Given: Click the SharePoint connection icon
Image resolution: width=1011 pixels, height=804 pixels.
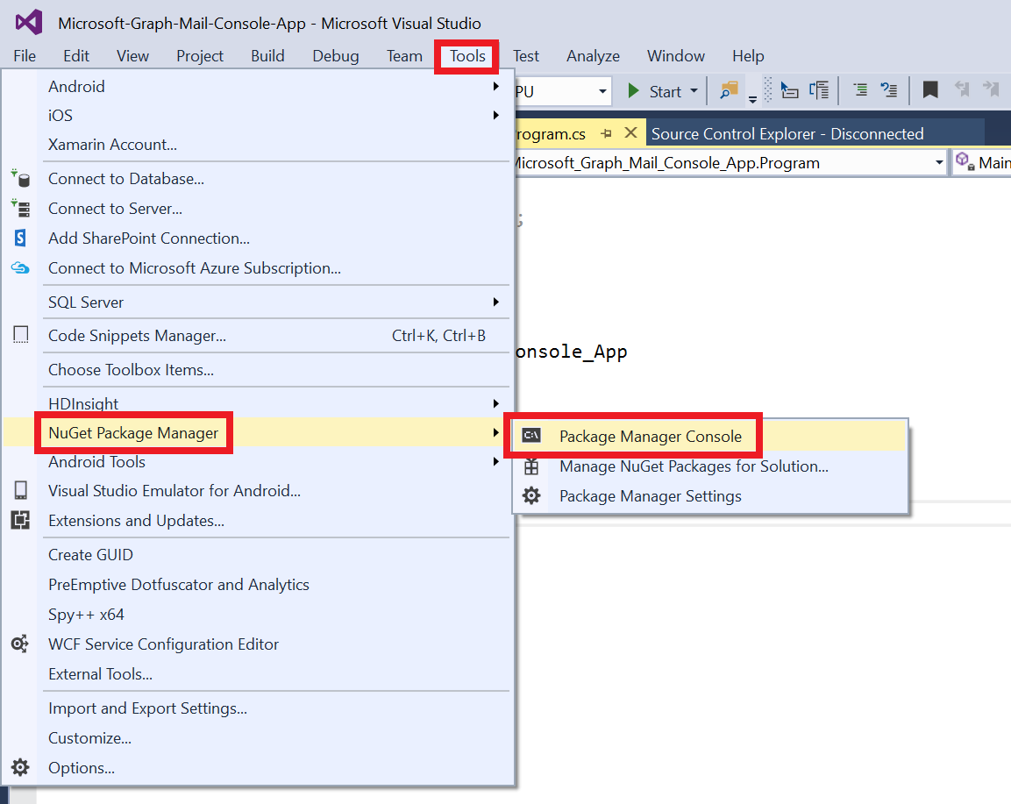Looking at the screenshot, I should click(x=21, y=238).
